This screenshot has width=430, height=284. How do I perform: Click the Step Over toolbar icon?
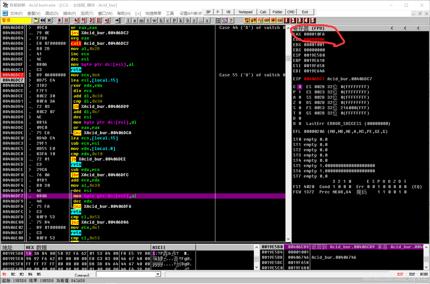click(84, 20)
